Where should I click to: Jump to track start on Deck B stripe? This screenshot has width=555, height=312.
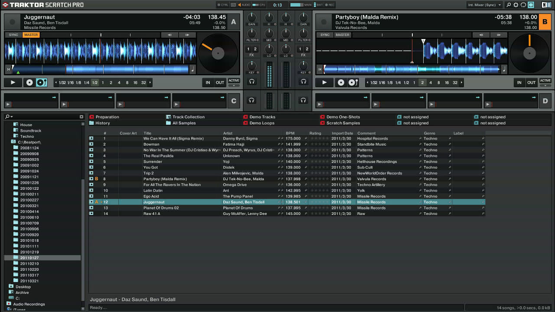point(320,69)
